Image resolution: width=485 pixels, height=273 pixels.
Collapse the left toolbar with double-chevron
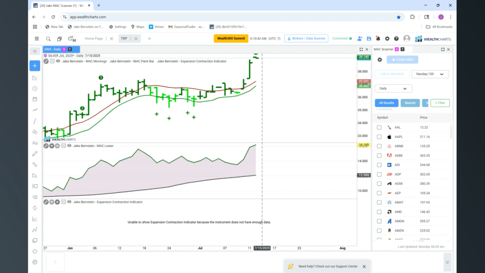[35, 51]
